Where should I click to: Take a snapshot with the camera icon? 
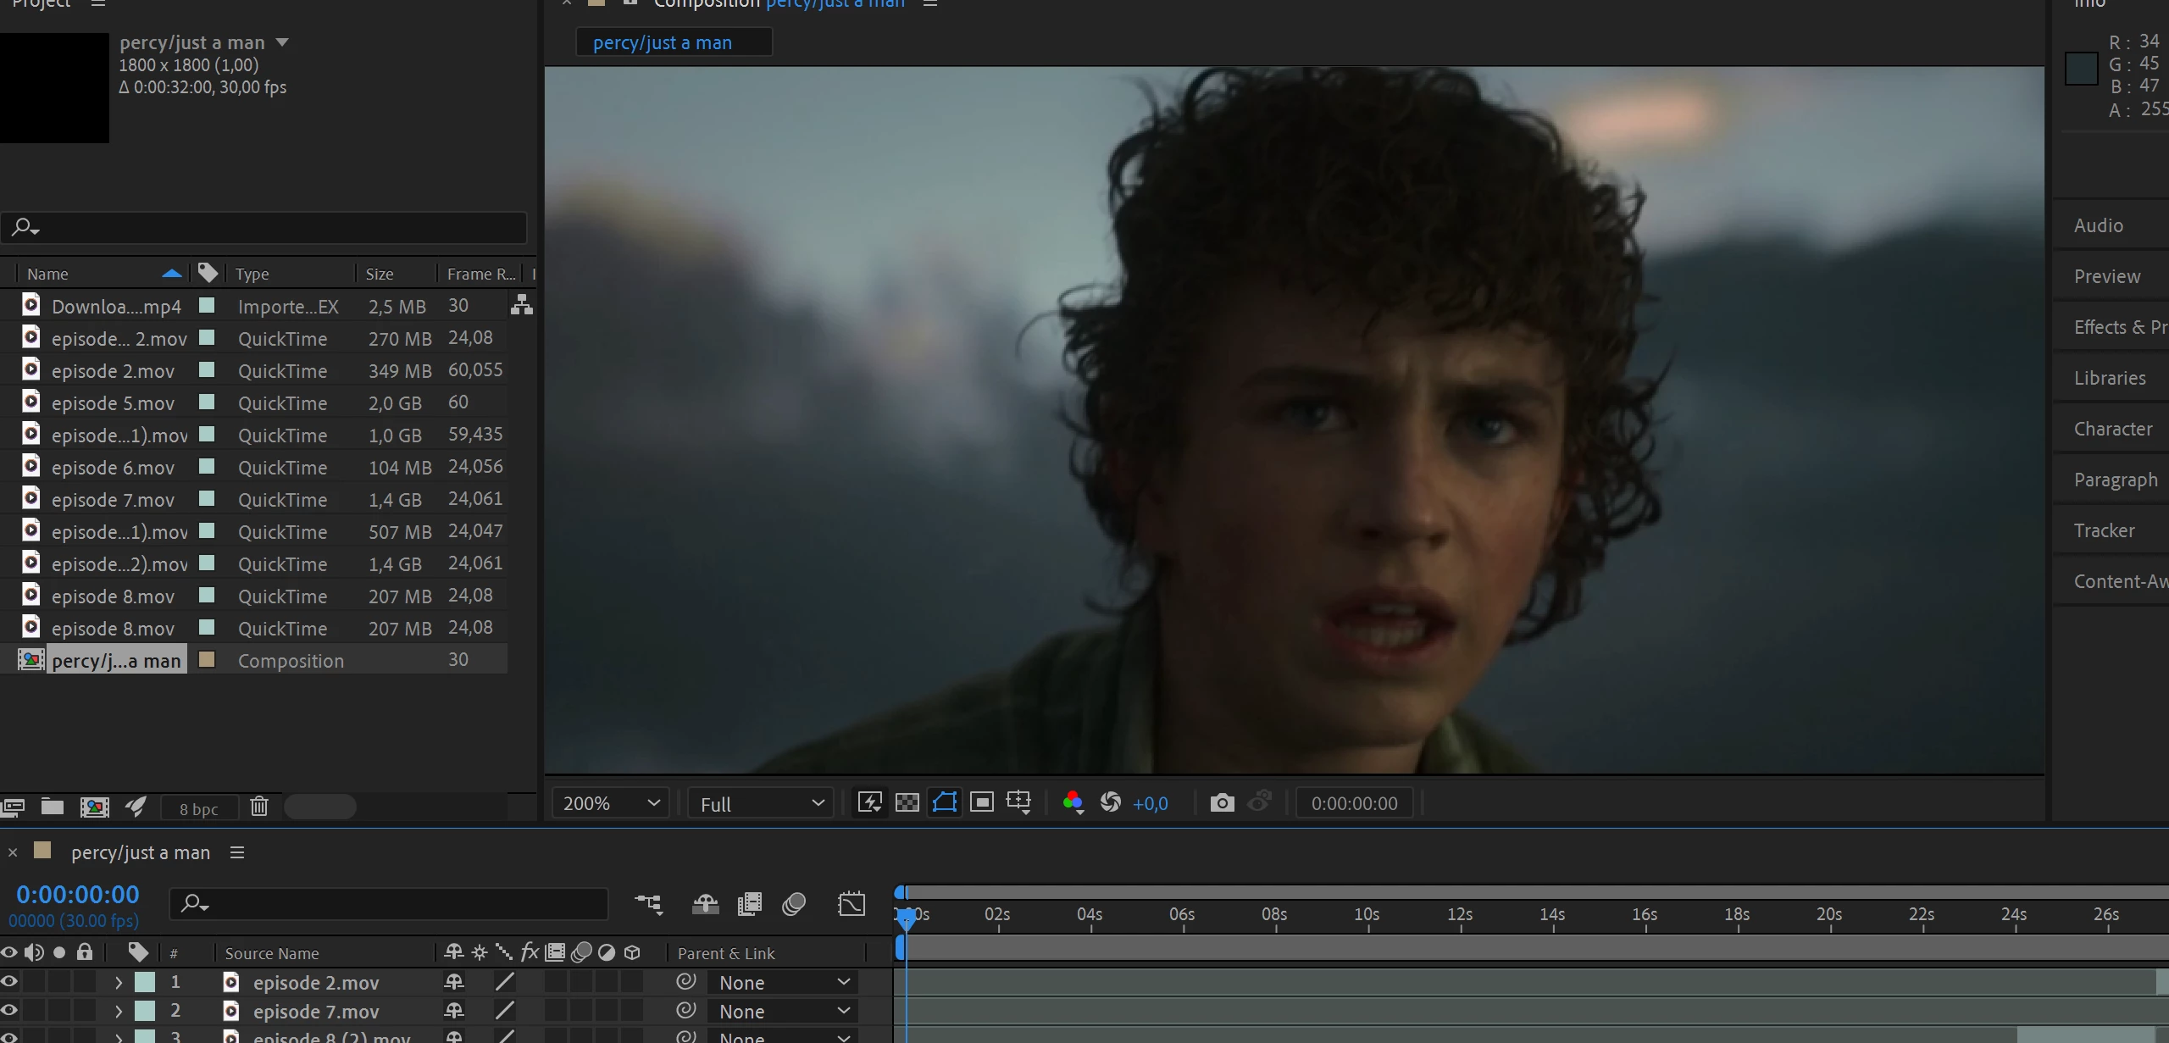(x=1222, y=803)
